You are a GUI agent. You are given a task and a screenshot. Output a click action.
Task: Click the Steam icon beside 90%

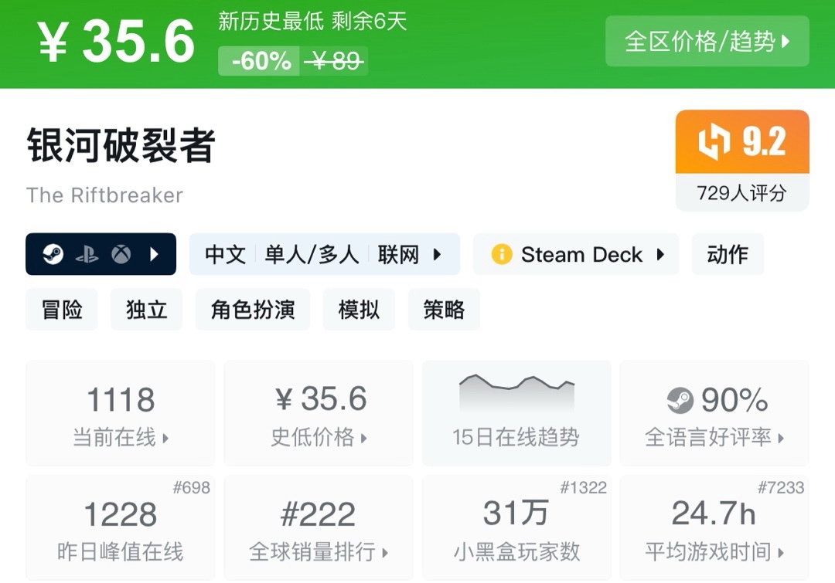point(680,400)
